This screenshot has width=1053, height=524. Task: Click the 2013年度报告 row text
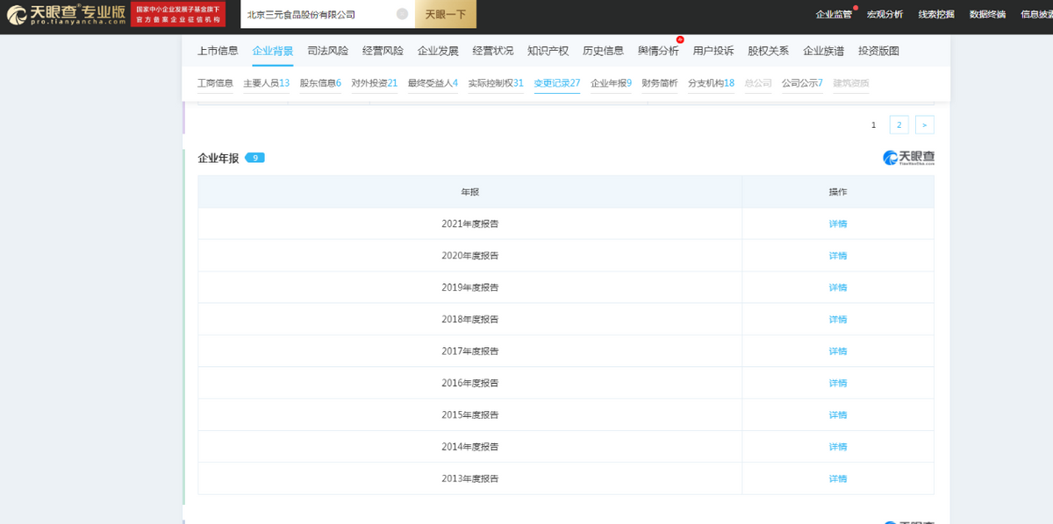[x=470, y=478]
